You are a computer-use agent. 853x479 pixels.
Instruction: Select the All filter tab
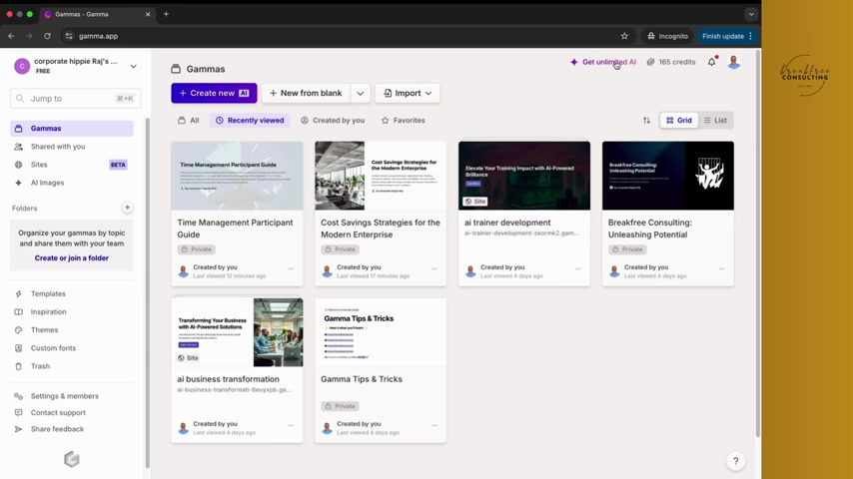189,120
